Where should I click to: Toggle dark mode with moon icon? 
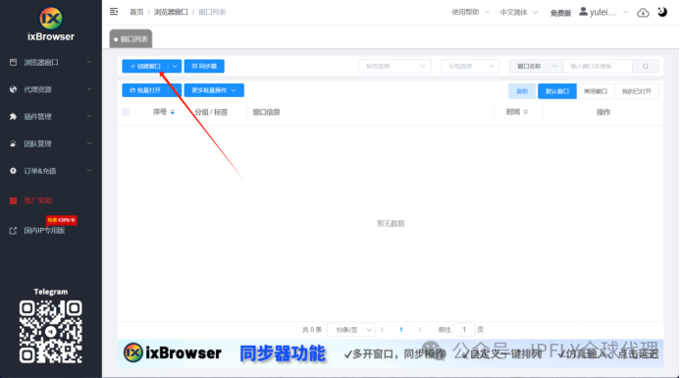point(662,12)
